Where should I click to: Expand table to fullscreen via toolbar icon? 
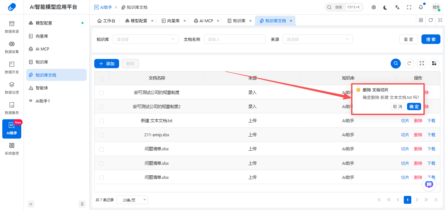pyautogui.click(x=422, y=64)
